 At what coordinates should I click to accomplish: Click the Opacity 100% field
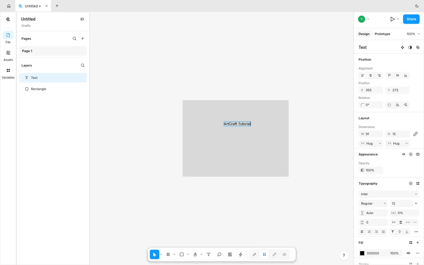tap(371, 170)
